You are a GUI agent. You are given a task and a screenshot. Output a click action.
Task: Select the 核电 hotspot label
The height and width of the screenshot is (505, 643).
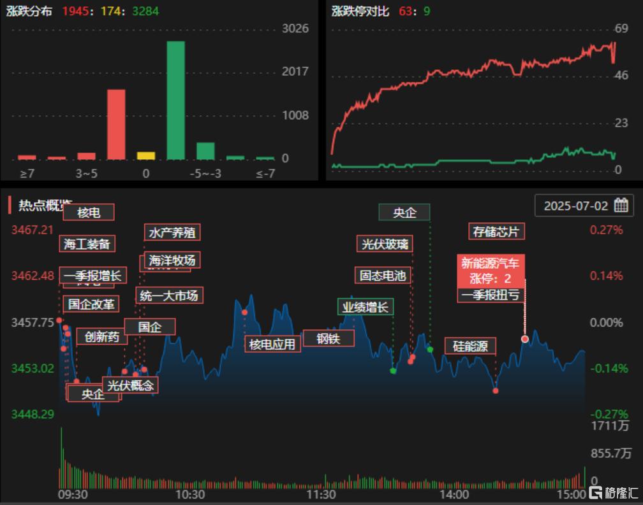[89, 212]
